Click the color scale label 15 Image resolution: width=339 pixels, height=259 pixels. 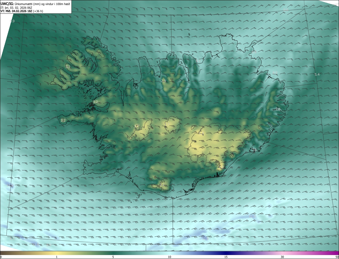pyautogui.click(x=226, y=257)
